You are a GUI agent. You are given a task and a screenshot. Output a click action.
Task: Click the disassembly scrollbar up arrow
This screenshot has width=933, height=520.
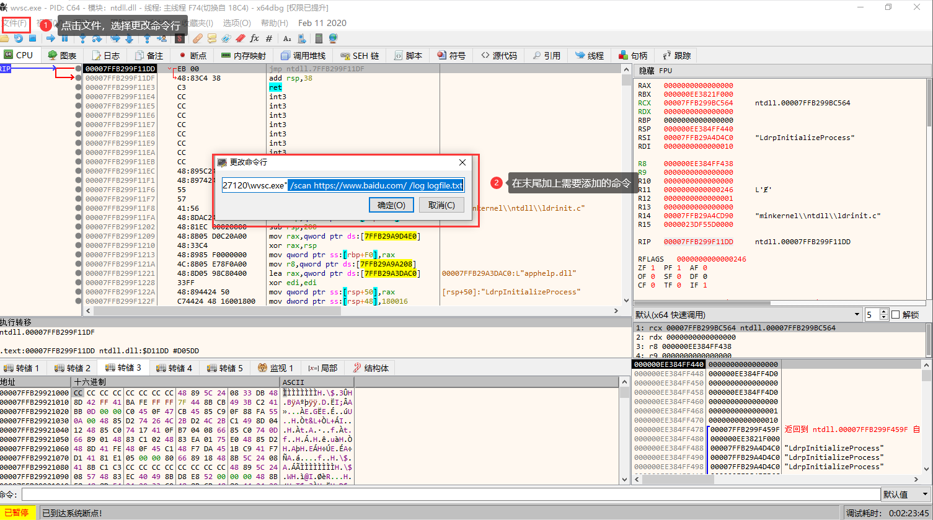pos(626,69)
